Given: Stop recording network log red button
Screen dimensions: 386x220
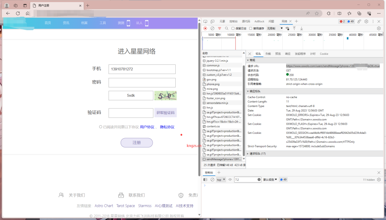Looking at the screenshot, I should (x=205, y=28).
